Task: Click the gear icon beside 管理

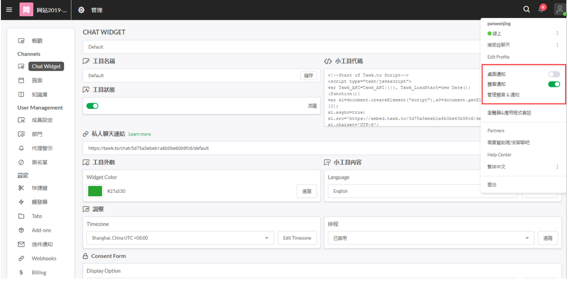Action: pos(81,10)
